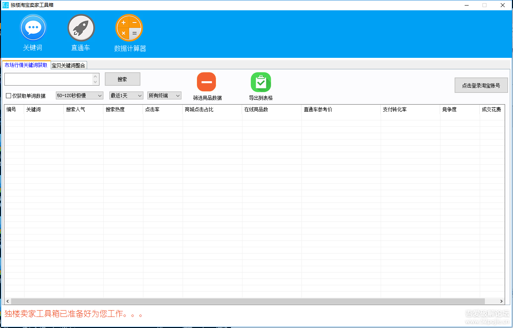Open the 直通车 rocket tool icon
513x328 pixels.
tap(81, 28)
